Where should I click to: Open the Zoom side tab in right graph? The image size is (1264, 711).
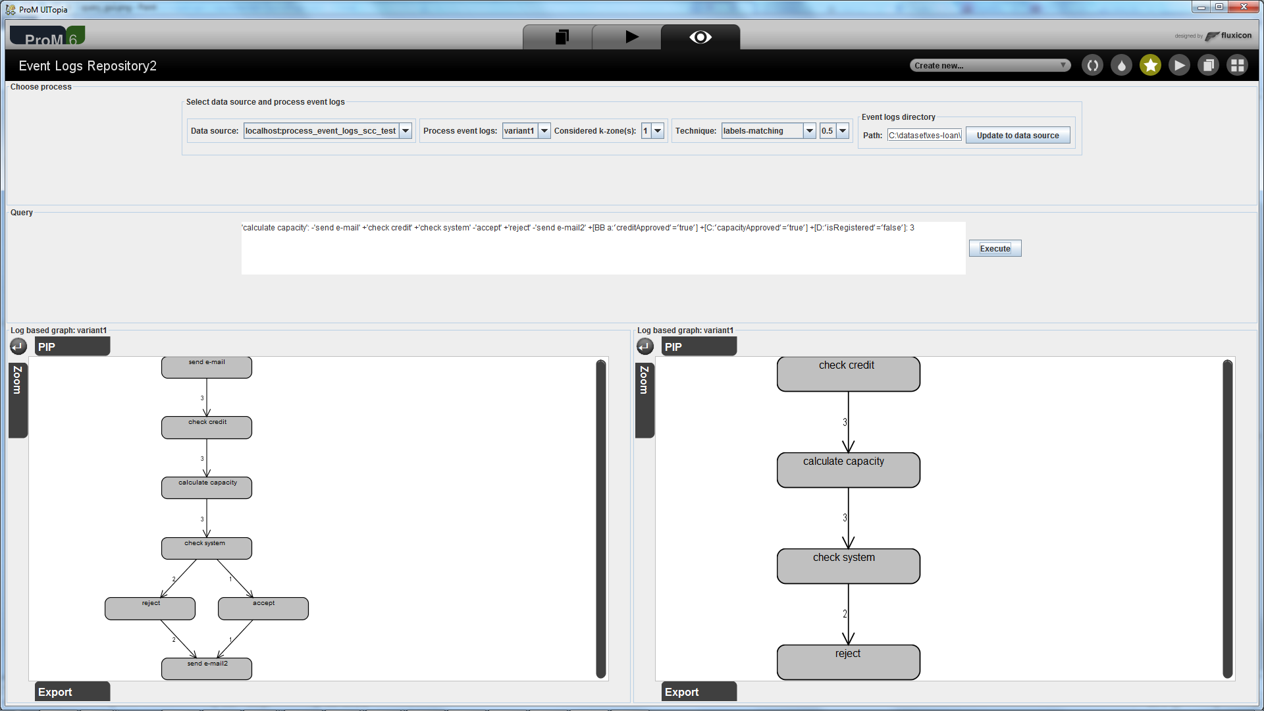645,400
